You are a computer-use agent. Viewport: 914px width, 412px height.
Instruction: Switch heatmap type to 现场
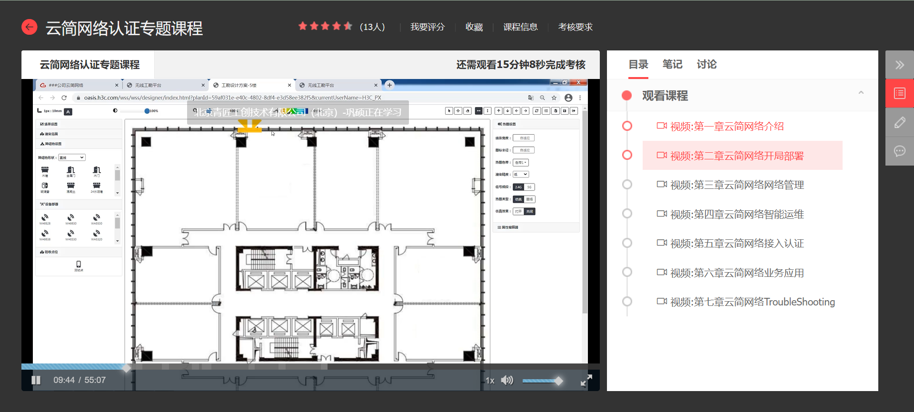click(529, 199)
